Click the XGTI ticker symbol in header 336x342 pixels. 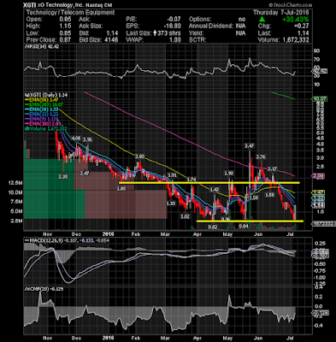[x=30, y=5]
